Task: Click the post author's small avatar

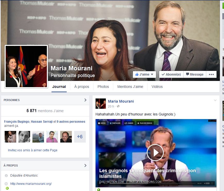Action: click(x=101, y=104)
